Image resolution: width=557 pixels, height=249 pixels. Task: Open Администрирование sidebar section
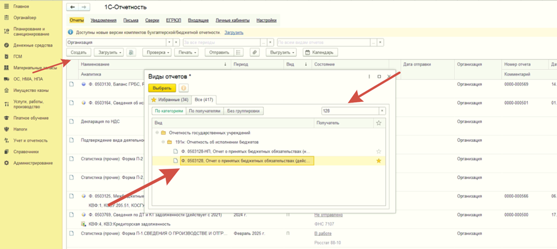(x=33, y=163)
